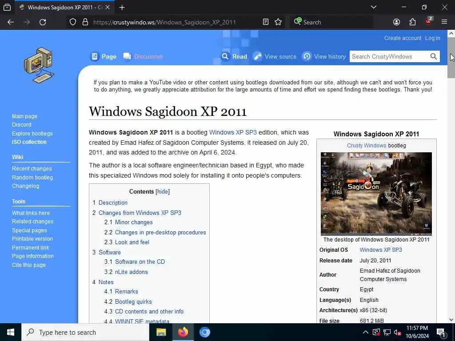Open the notification center icon
The image size is (455, 341).
pyautogui.click(x=441, y=332)
